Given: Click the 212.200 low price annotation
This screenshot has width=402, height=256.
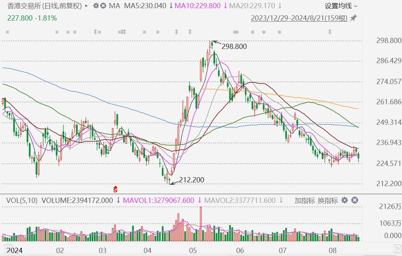Looking at the screenshot, I should coord(192,180).
